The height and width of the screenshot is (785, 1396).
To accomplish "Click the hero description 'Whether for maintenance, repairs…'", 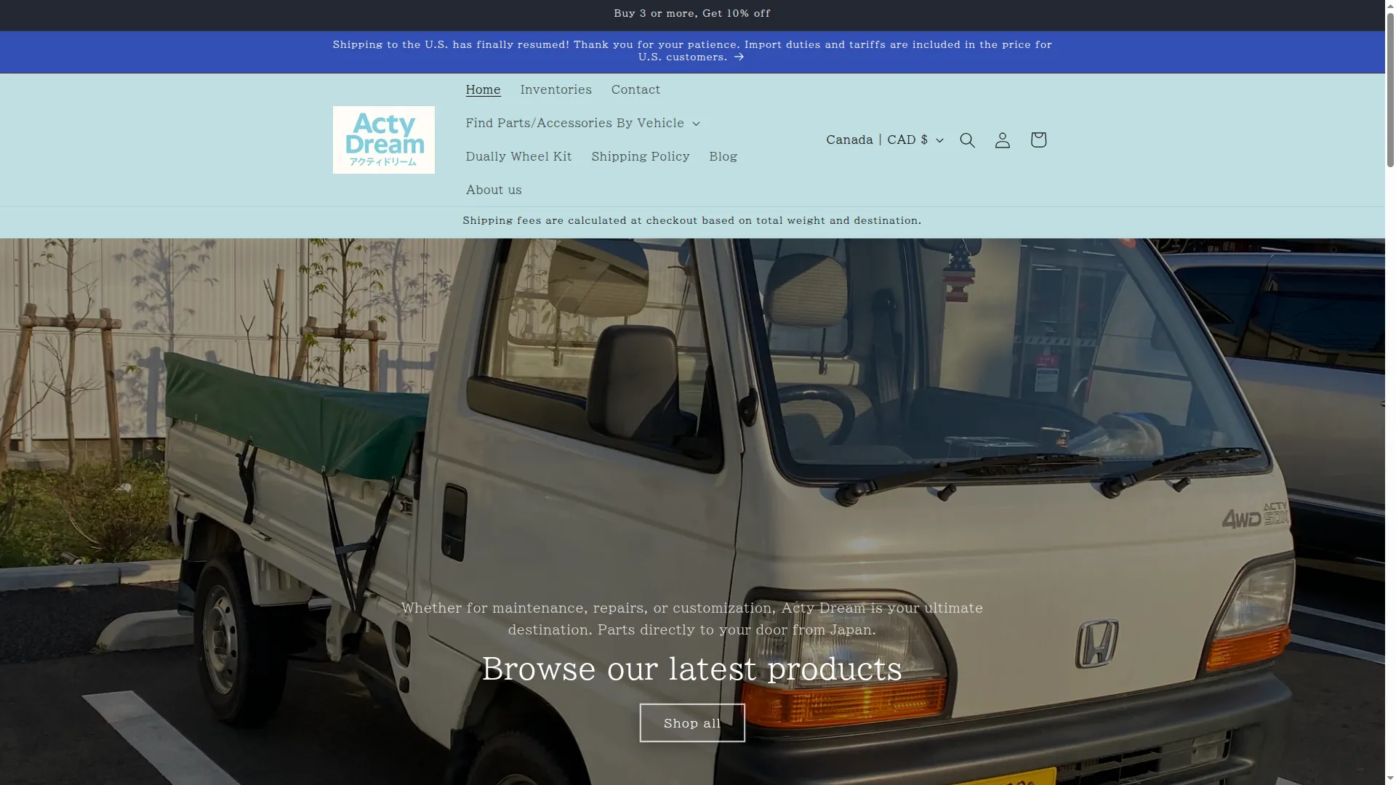I will point(692,619).
